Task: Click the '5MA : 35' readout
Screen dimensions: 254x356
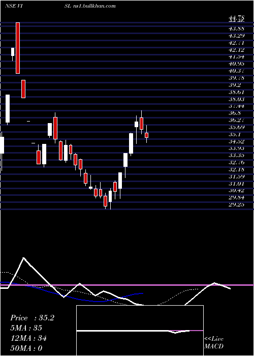Action: click(26, 328)
